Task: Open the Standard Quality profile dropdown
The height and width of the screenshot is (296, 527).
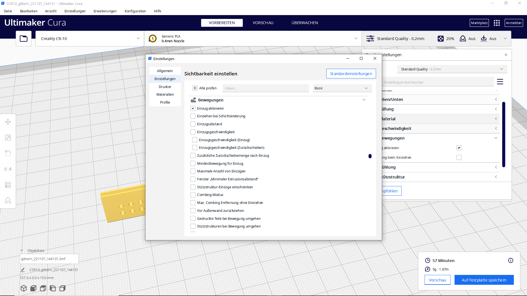Action: [x=452, y=69]
